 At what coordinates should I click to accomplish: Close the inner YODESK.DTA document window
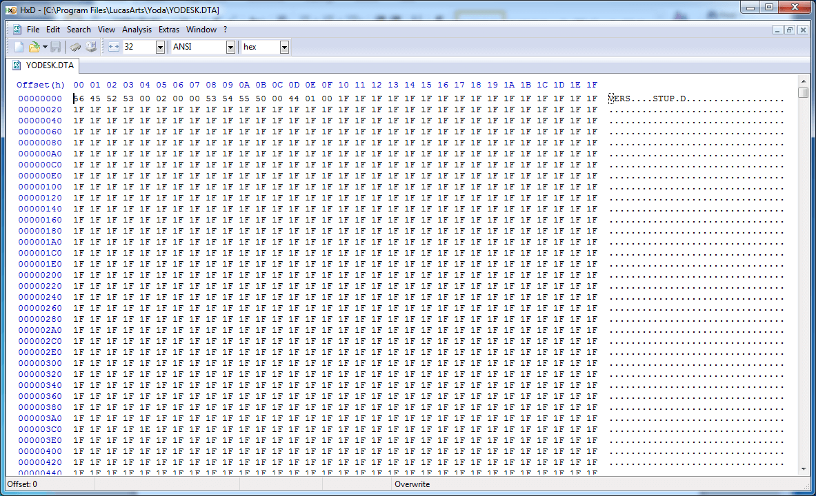802,30
